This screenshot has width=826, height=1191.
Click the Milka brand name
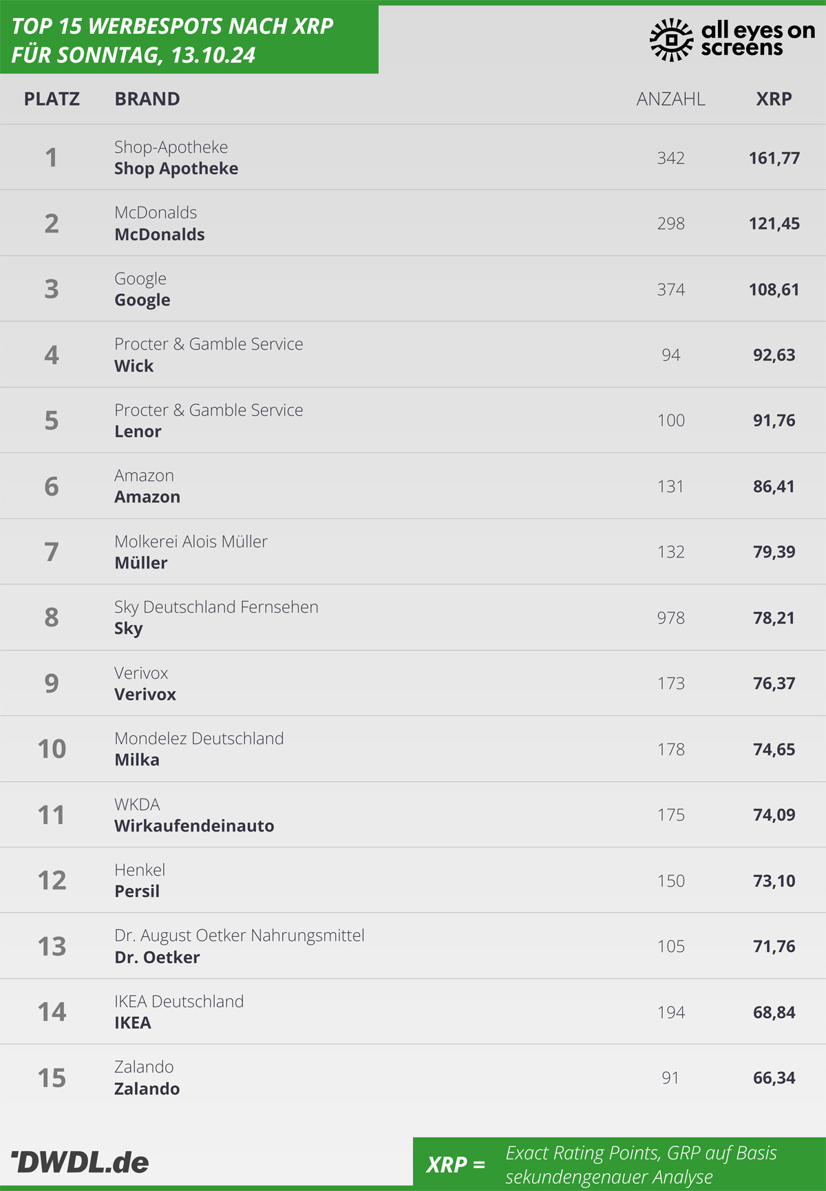click(137, 760)
